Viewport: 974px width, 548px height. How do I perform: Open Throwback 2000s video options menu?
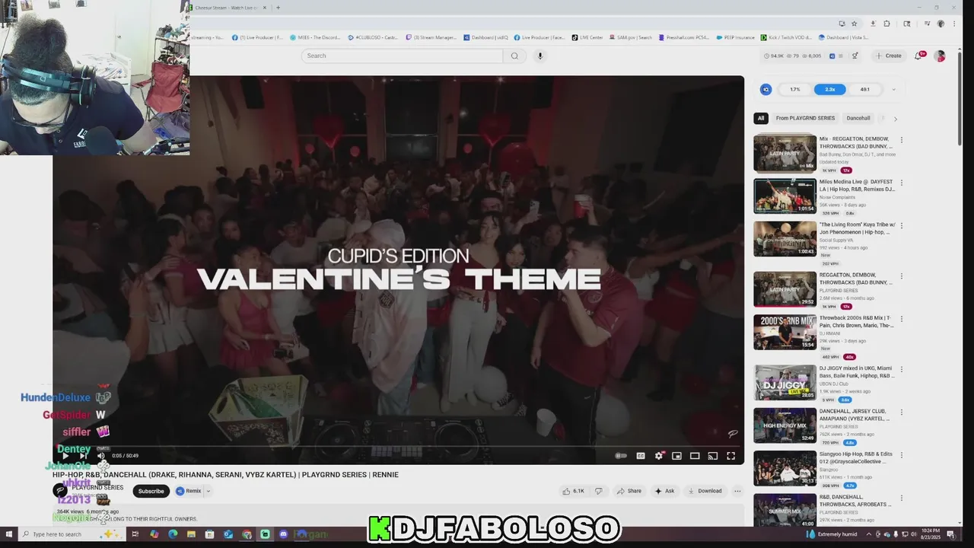pos(902,319)
